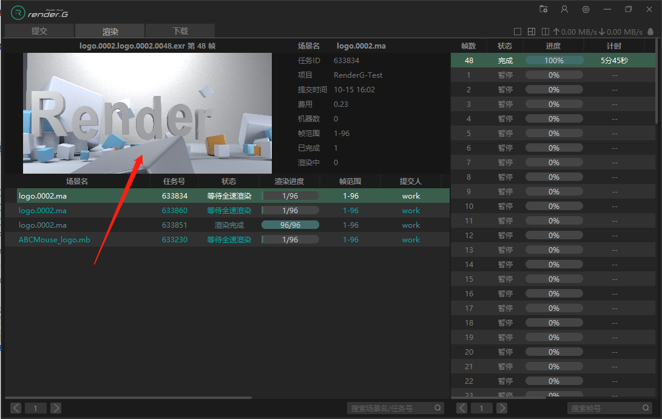Viewport: 662px width, 419px height.
Task: Click the Render.G logo icon
Action: pyautogui.click(x=18, y=12)
